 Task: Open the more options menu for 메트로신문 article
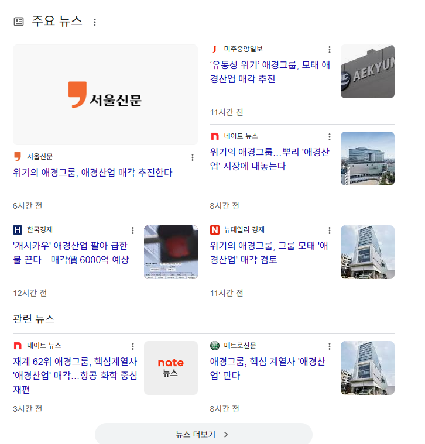point(330,346)
